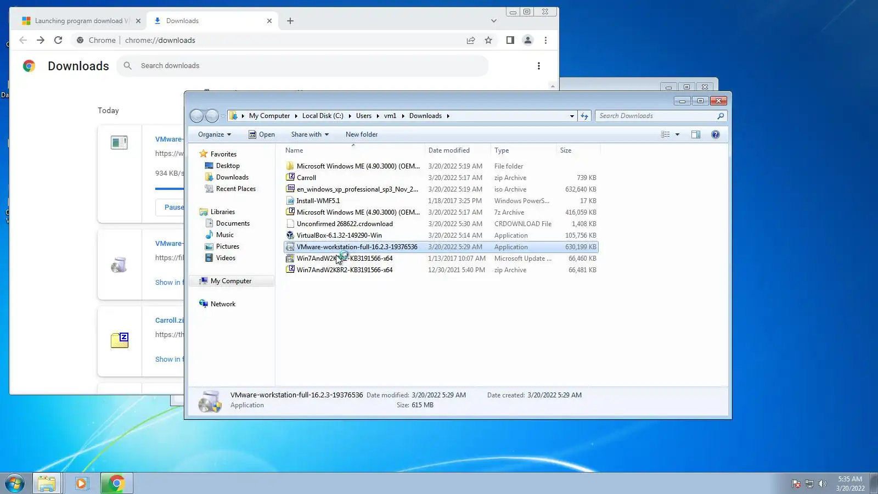Sort files by Date modified column
The height and width of the screenshot is (494, 878).
(458, 150)
